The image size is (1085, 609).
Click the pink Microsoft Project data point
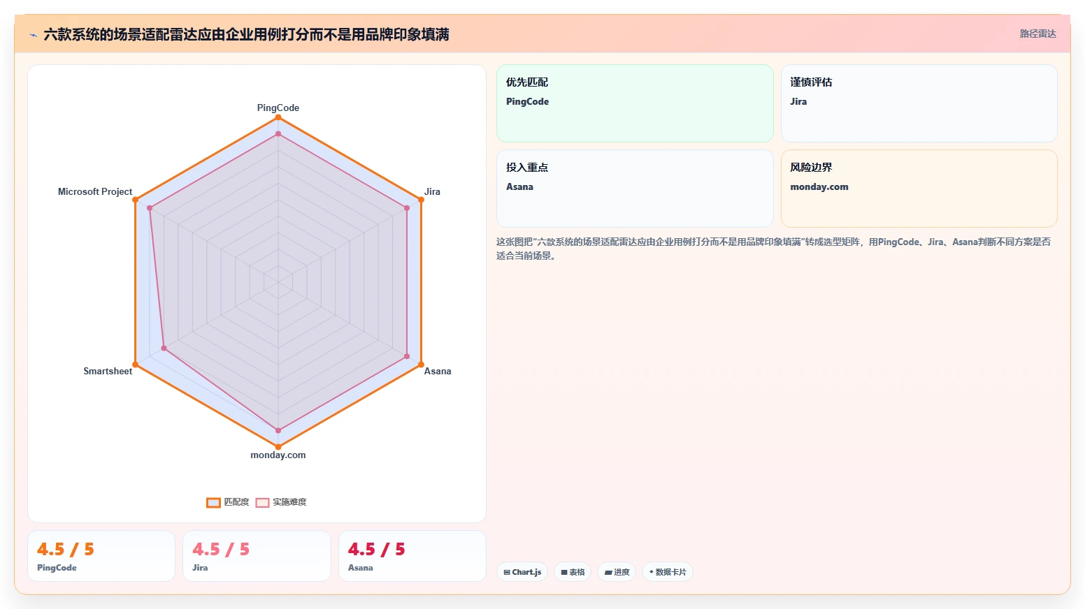[x=150, y=208]
